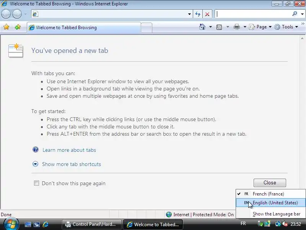Click the Add to Favorites icon
The image size is (306, 230).
[x=18, y=27]
